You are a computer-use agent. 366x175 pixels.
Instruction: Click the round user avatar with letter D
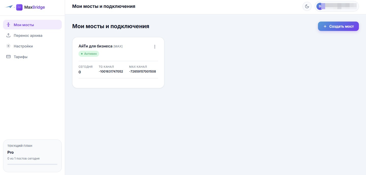click(320, 6)
